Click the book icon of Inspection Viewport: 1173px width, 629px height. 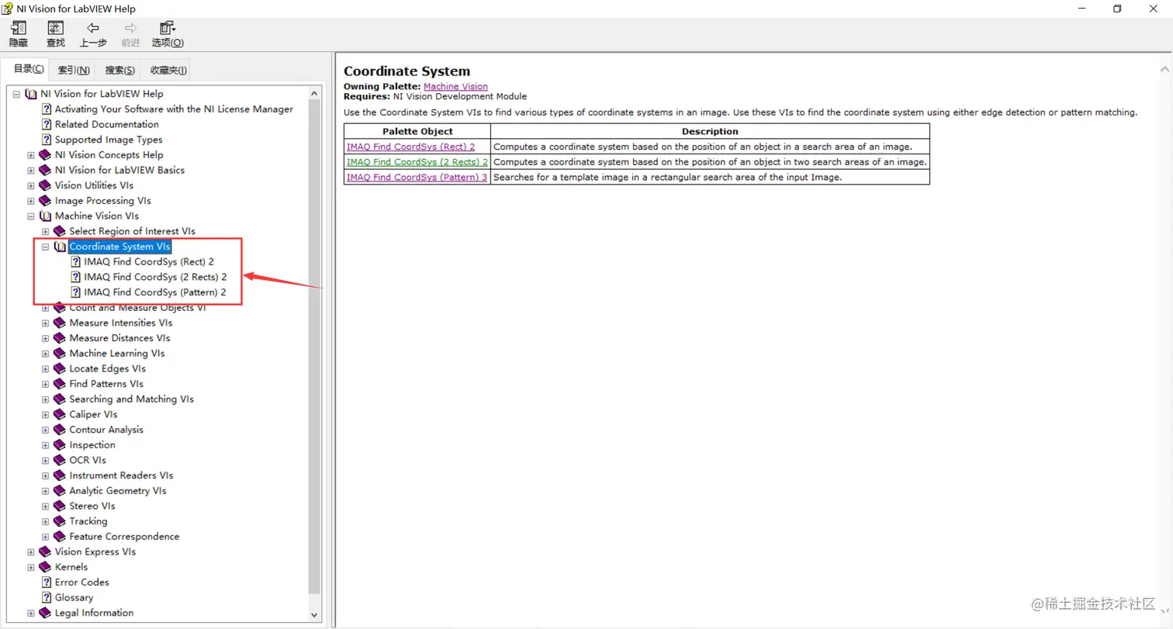(60, 445)
